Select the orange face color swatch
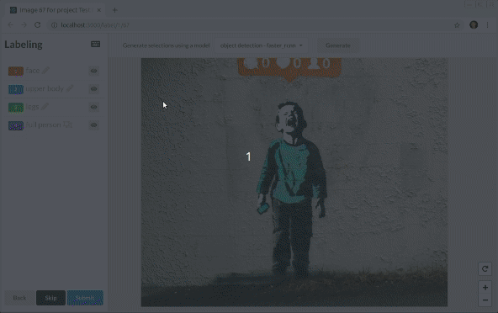This screenshot has height=313, width=498. (16, 72)
